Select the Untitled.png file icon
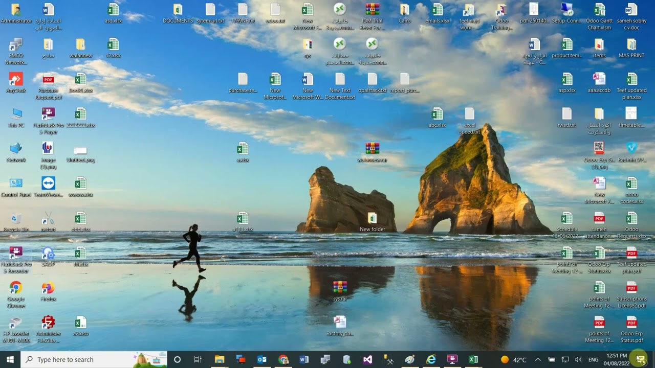The height and width of the screenshot is (368, 655). (x=80, y=152)
